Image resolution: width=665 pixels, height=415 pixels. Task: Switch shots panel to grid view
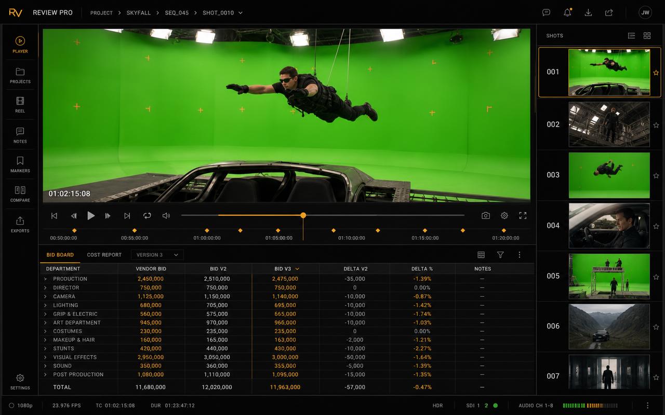tap(647, 36)
